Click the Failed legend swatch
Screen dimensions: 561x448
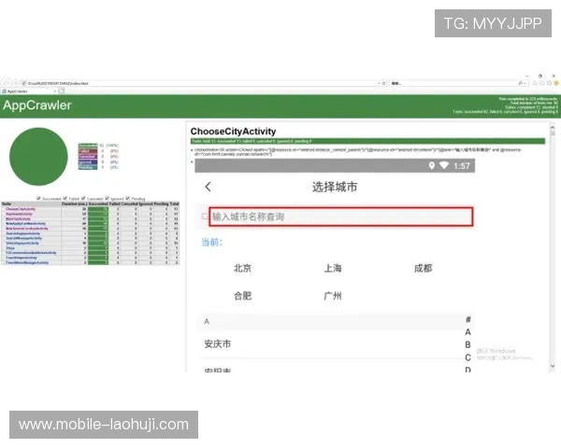(x=88, y=151)
